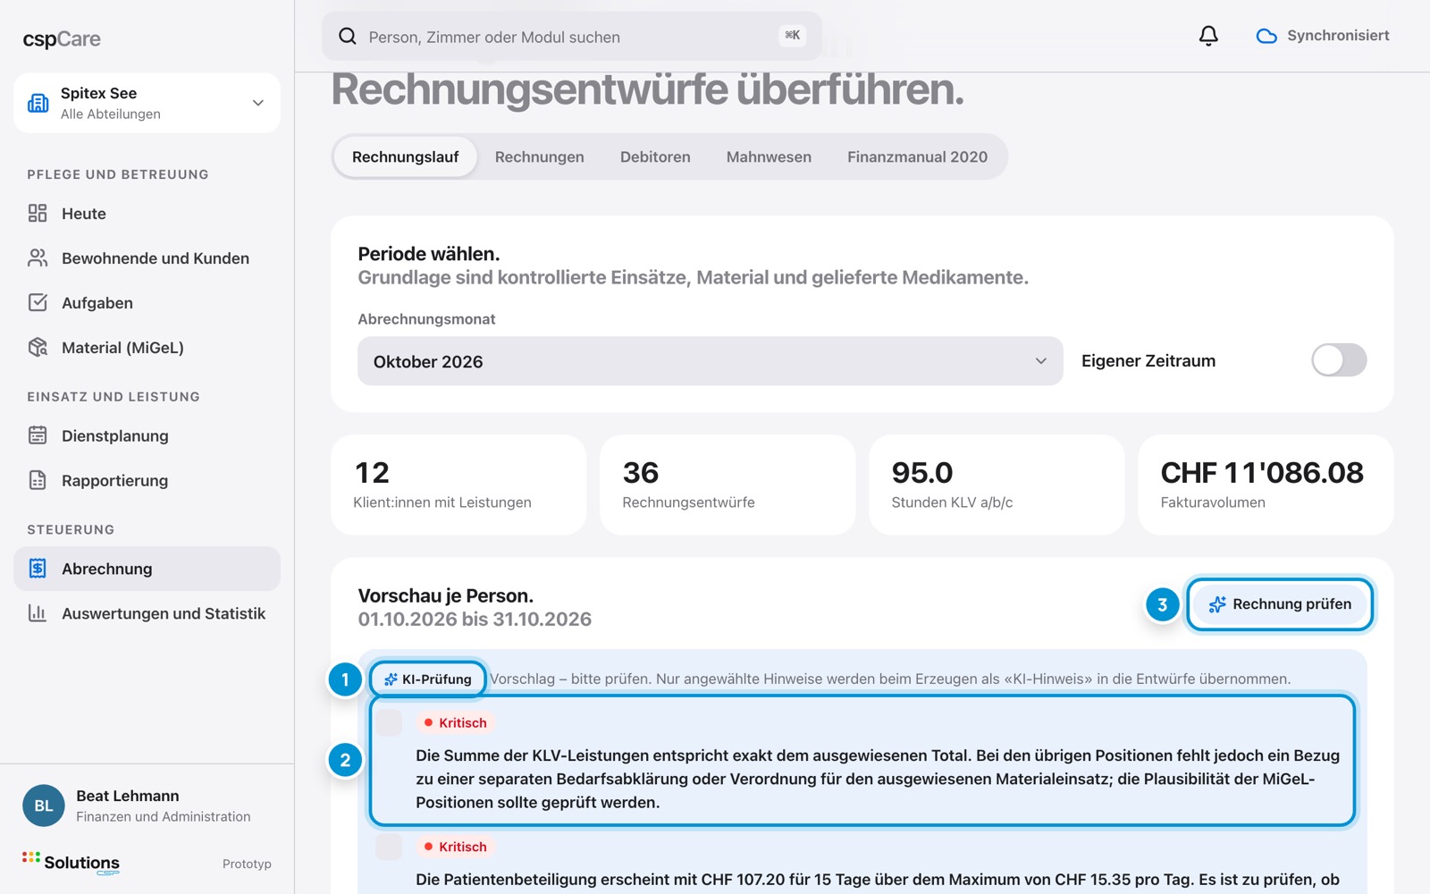Open Material (MiGeL) in the sidebar
This screenshot has width=1430, height=894.
(x=147, y=348)
